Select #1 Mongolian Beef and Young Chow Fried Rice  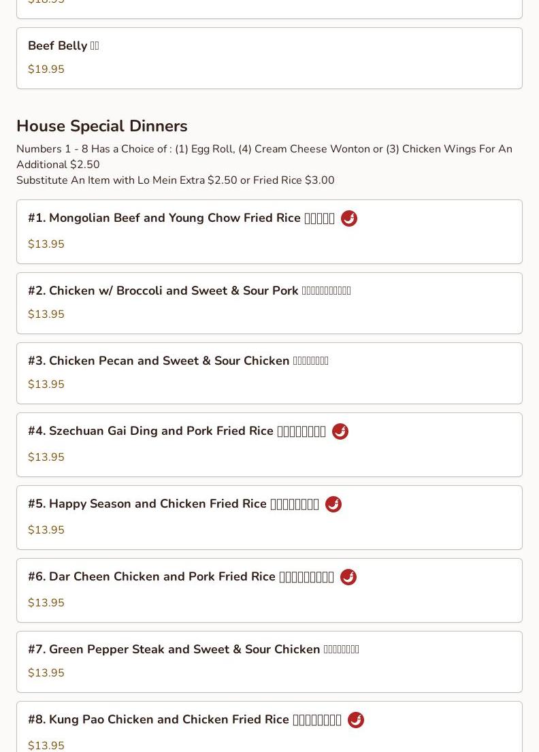(x=269, y=231)
